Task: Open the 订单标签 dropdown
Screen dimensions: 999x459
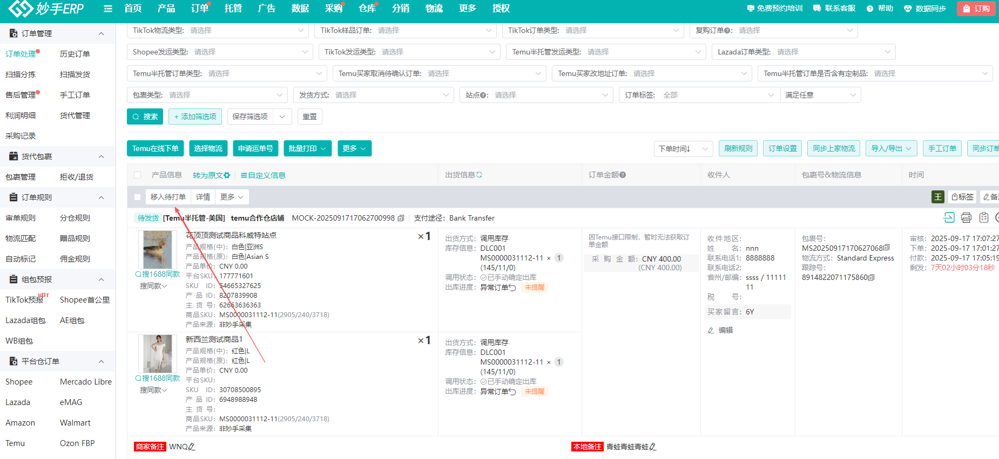Action: pos(699,95)
